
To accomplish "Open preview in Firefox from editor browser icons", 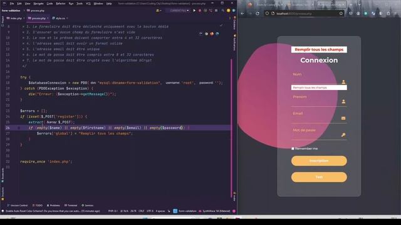I will [212, 34].
